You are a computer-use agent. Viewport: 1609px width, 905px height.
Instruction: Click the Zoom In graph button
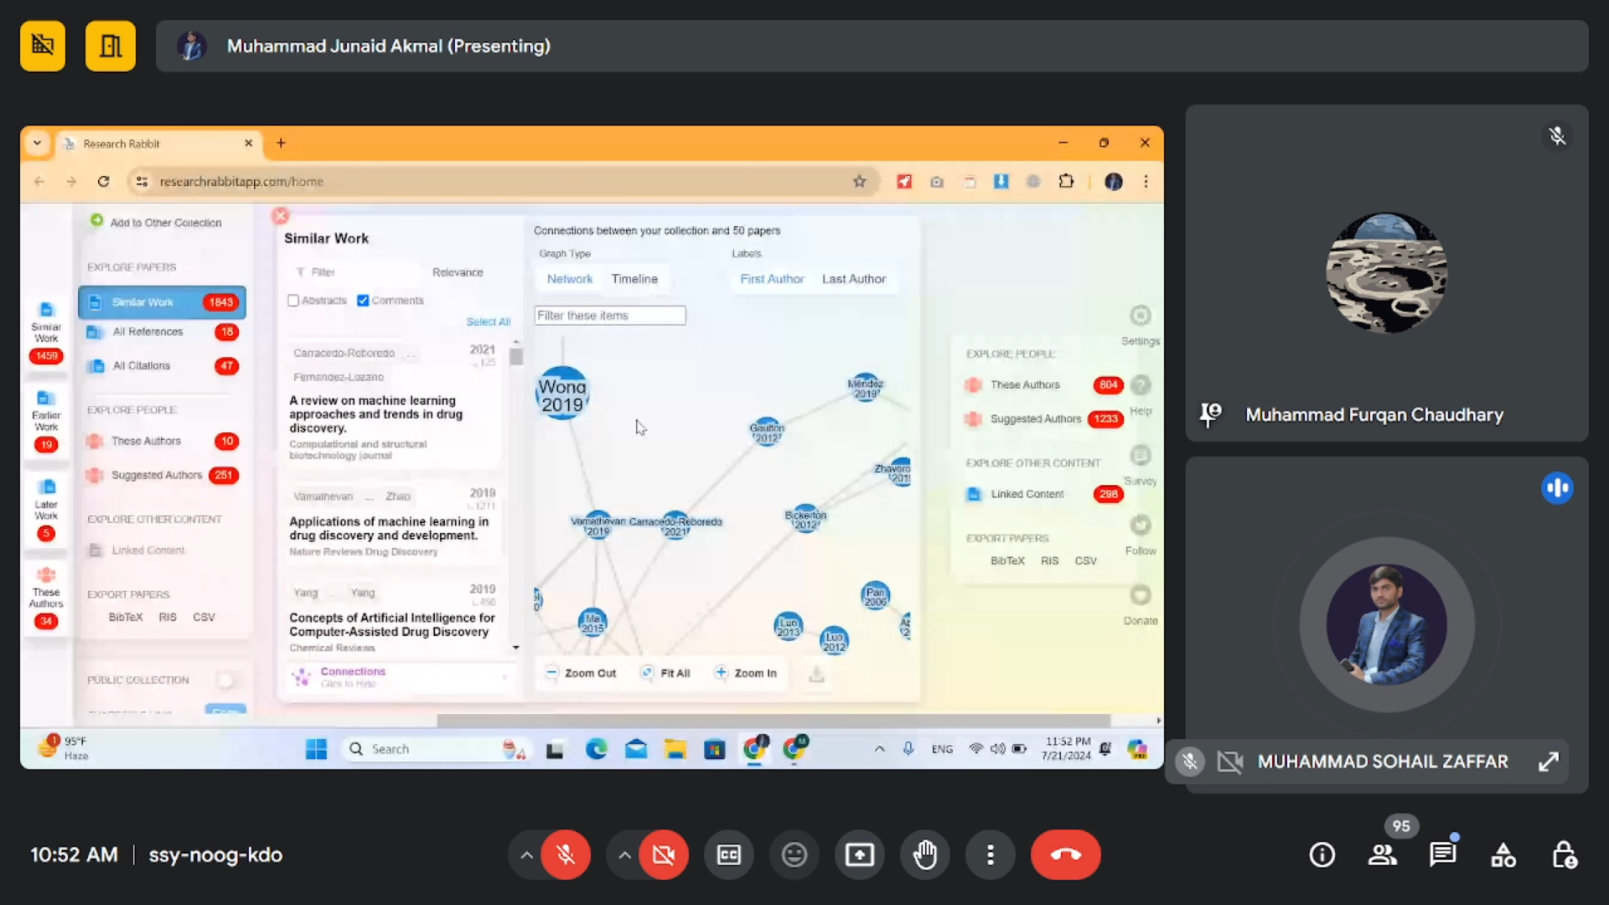(745, 673)
